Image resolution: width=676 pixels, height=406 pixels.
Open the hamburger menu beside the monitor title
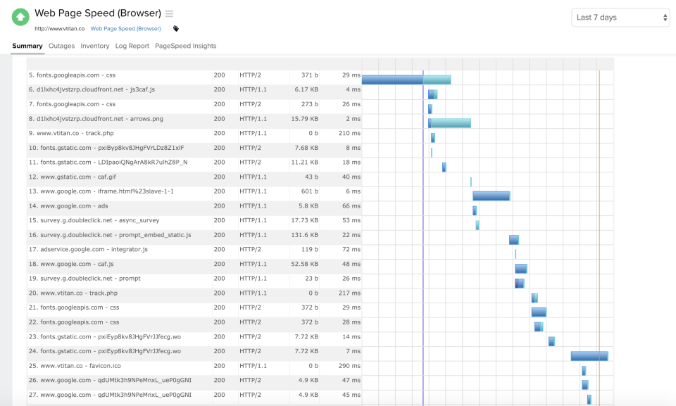(168, 12)
